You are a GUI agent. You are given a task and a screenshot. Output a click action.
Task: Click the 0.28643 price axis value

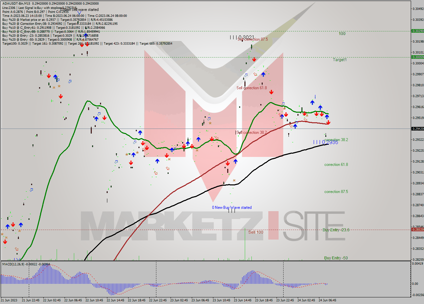pyautogui.click(x=418, y=216)
